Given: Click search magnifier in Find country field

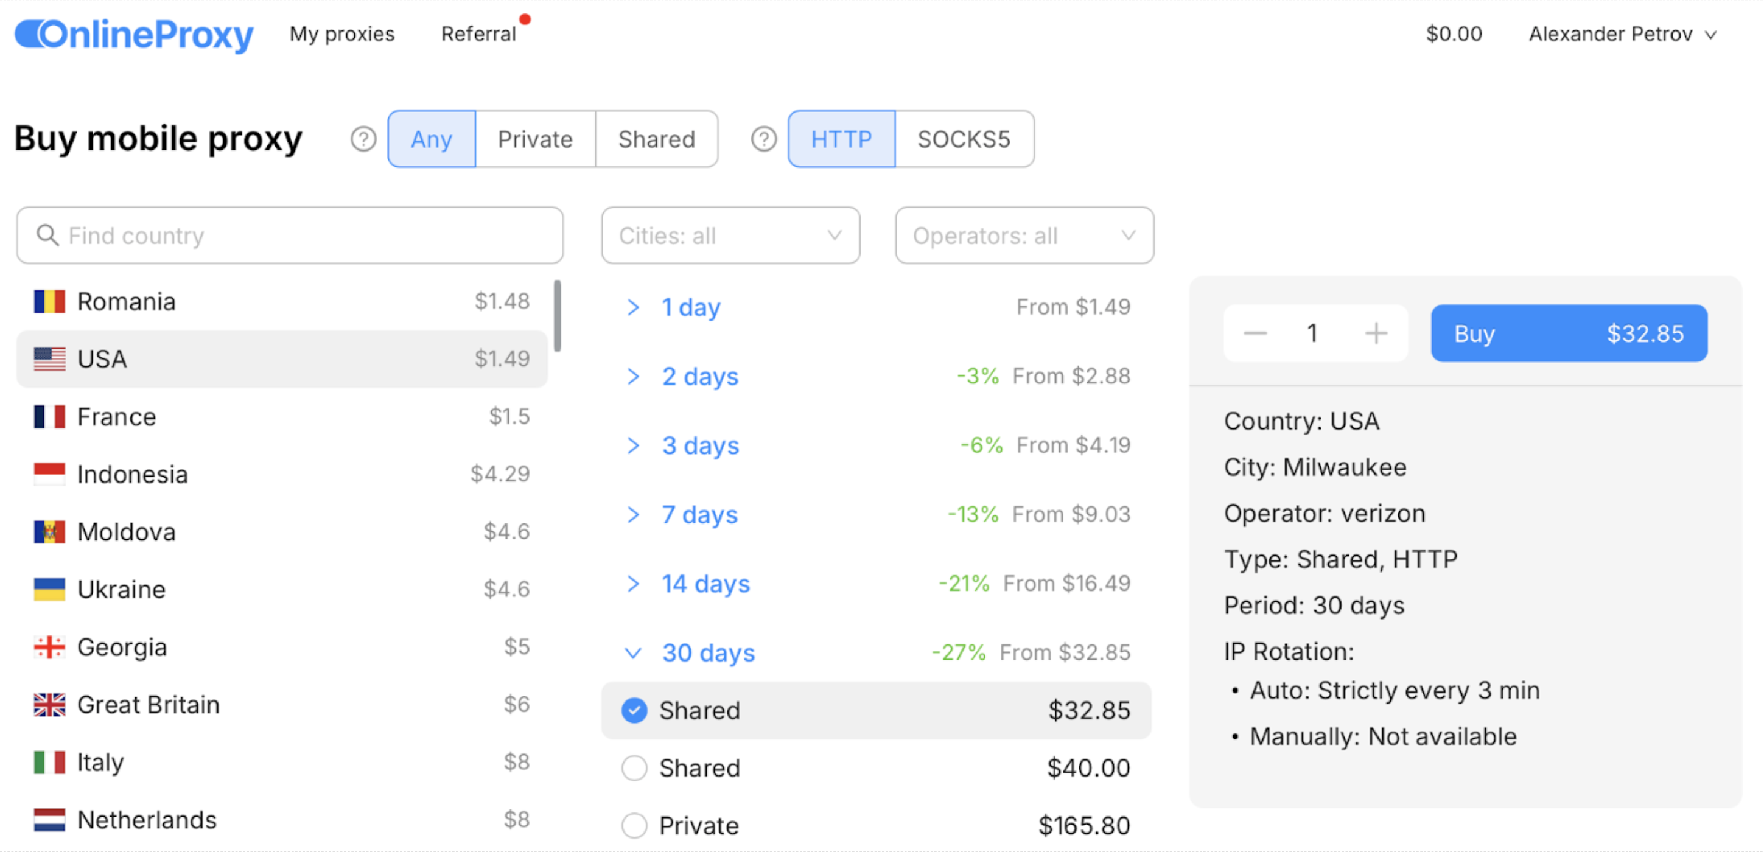Looking at the screenshot, I should click(47, 236).
